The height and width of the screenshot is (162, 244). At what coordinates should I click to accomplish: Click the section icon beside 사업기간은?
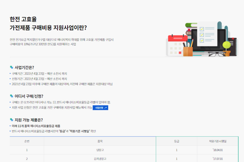pos(11,67)
